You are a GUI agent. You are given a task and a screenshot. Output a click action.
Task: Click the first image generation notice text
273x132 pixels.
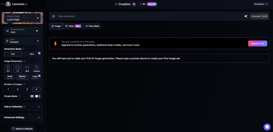[116, 58]
